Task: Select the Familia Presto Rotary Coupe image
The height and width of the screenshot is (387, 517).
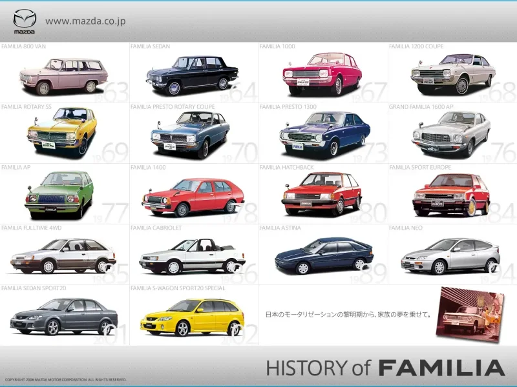Action: 190,135
